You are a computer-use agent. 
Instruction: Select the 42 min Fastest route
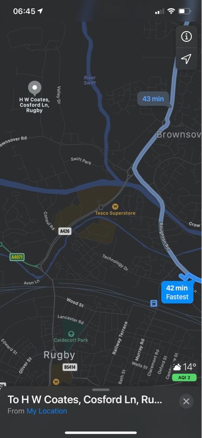(x=177, y=292)
